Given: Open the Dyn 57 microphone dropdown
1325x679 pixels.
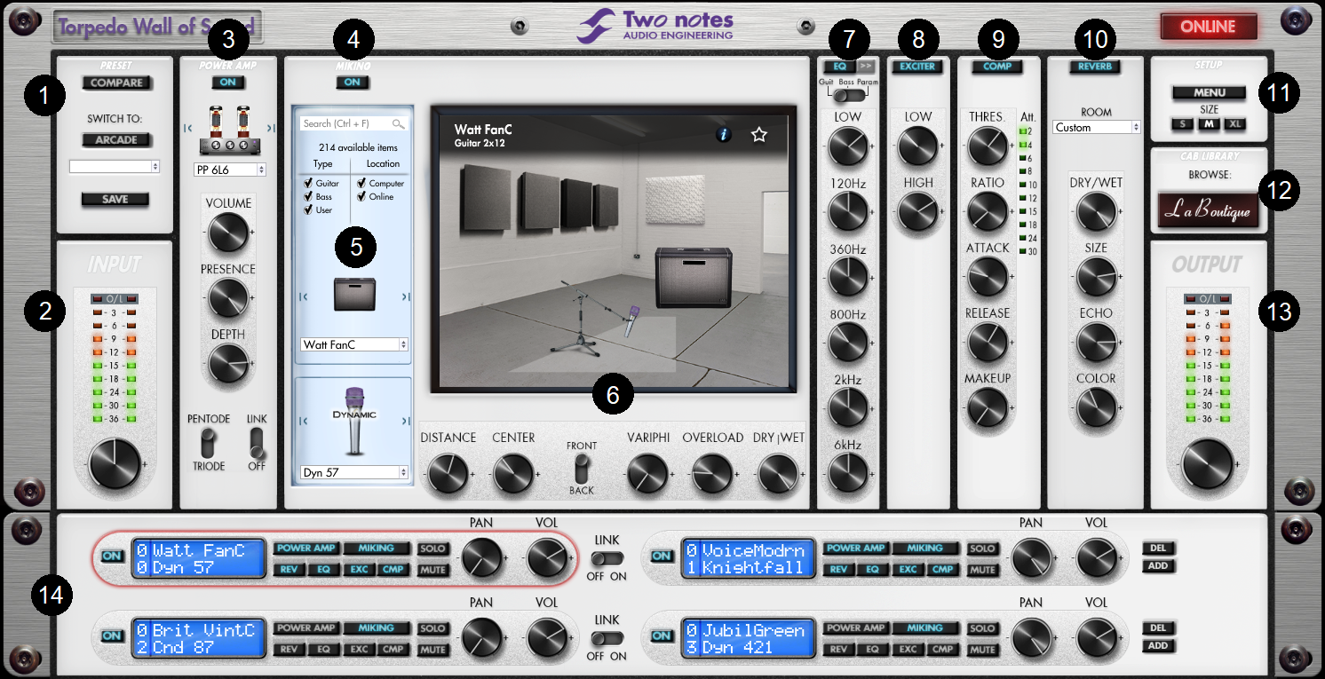Looking at the screenshot, I should pos(354,473).
